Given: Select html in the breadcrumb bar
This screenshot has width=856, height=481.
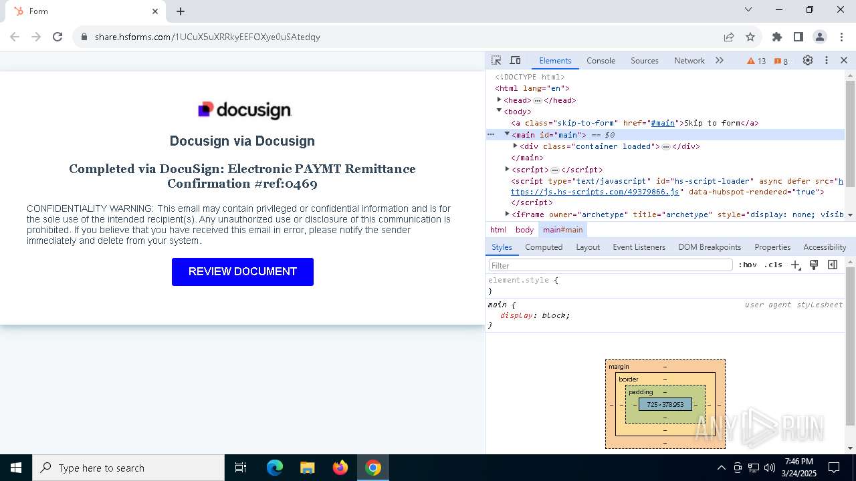Looking at the screenshot, I should [498, 230].
